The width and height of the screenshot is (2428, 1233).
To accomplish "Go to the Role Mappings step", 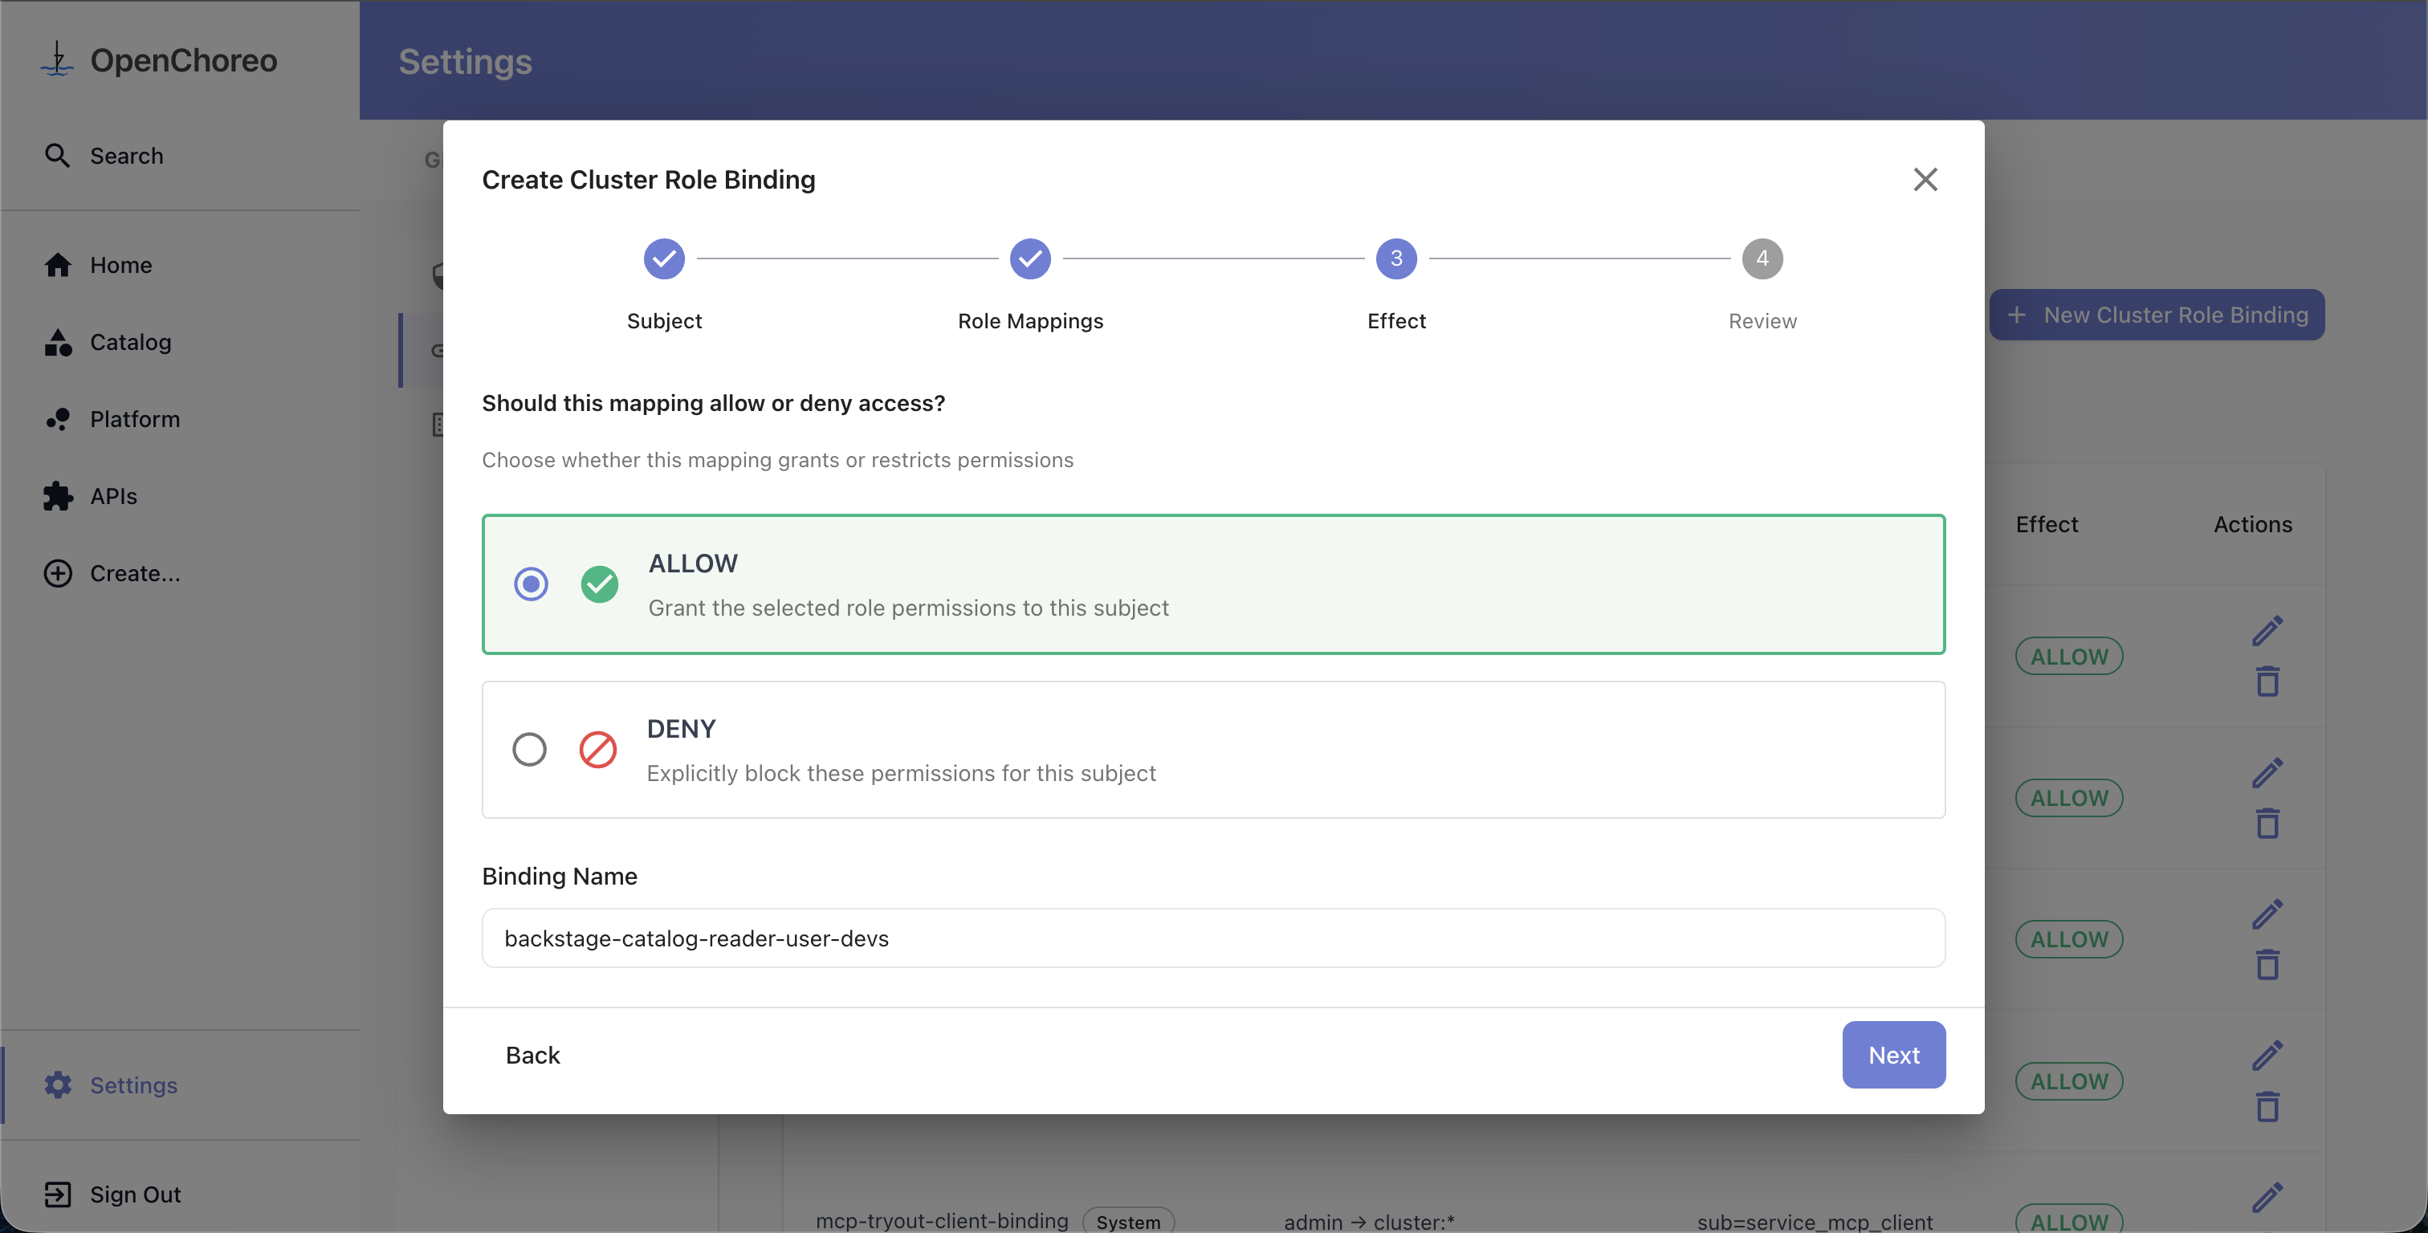I will pyautogui.click(x=1029, y=259).
